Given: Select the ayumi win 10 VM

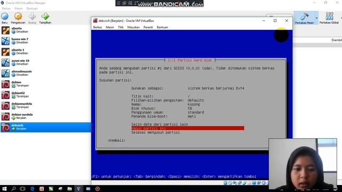Looking at the screenshot, I should coord(45,62).
